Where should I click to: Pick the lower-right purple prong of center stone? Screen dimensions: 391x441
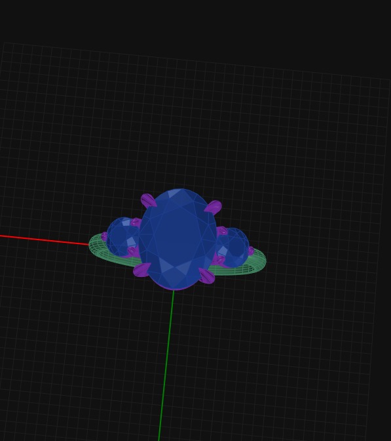click(207, 276)
